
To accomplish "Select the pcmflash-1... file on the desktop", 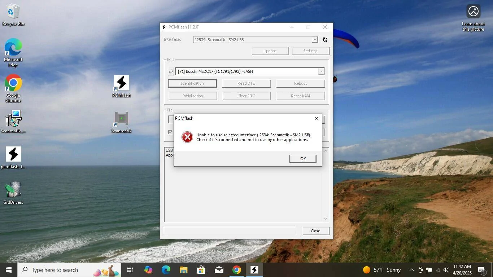I will tap(13, 158).
